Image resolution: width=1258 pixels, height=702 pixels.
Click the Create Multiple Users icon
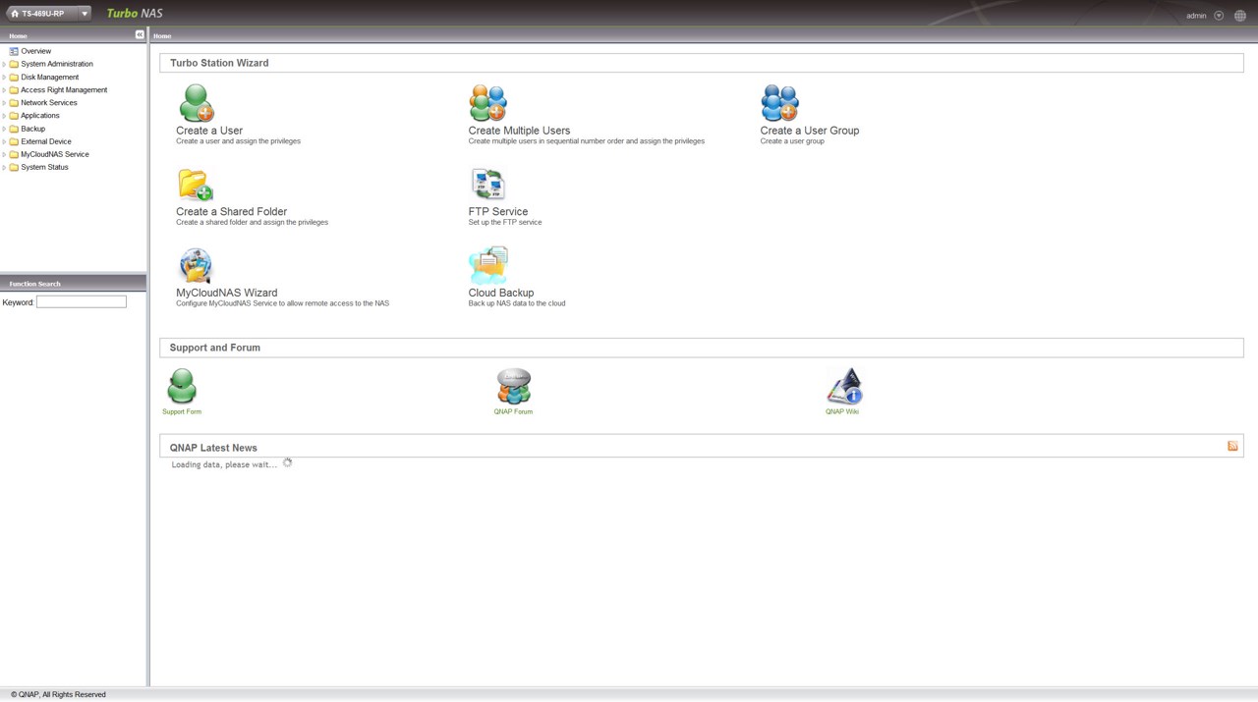[487, 103]
